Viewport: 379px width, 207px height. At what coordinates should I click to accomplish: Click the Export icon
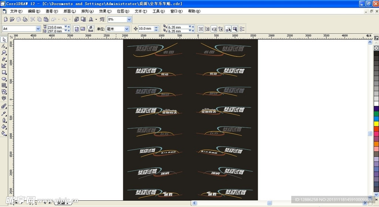pos(83,19)
